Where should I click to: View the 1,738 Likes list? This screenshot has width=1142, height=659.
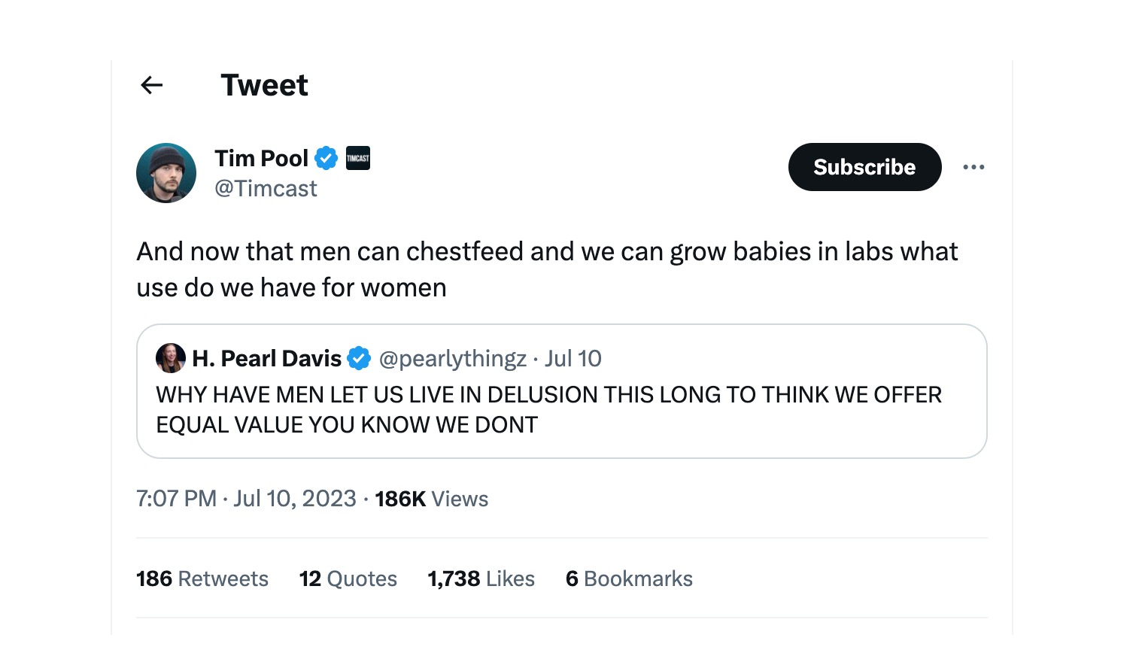(x=480, y=579)
